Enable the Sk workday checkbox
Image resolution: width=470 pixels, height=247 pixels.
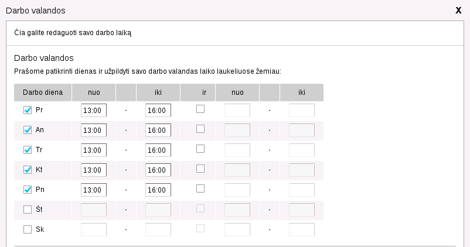click(28, 229)
